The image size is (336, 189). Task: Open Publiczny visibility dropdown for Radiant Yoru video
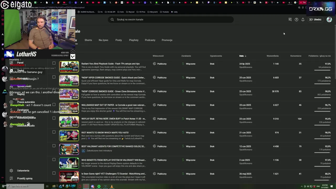[x=162, y=64]
